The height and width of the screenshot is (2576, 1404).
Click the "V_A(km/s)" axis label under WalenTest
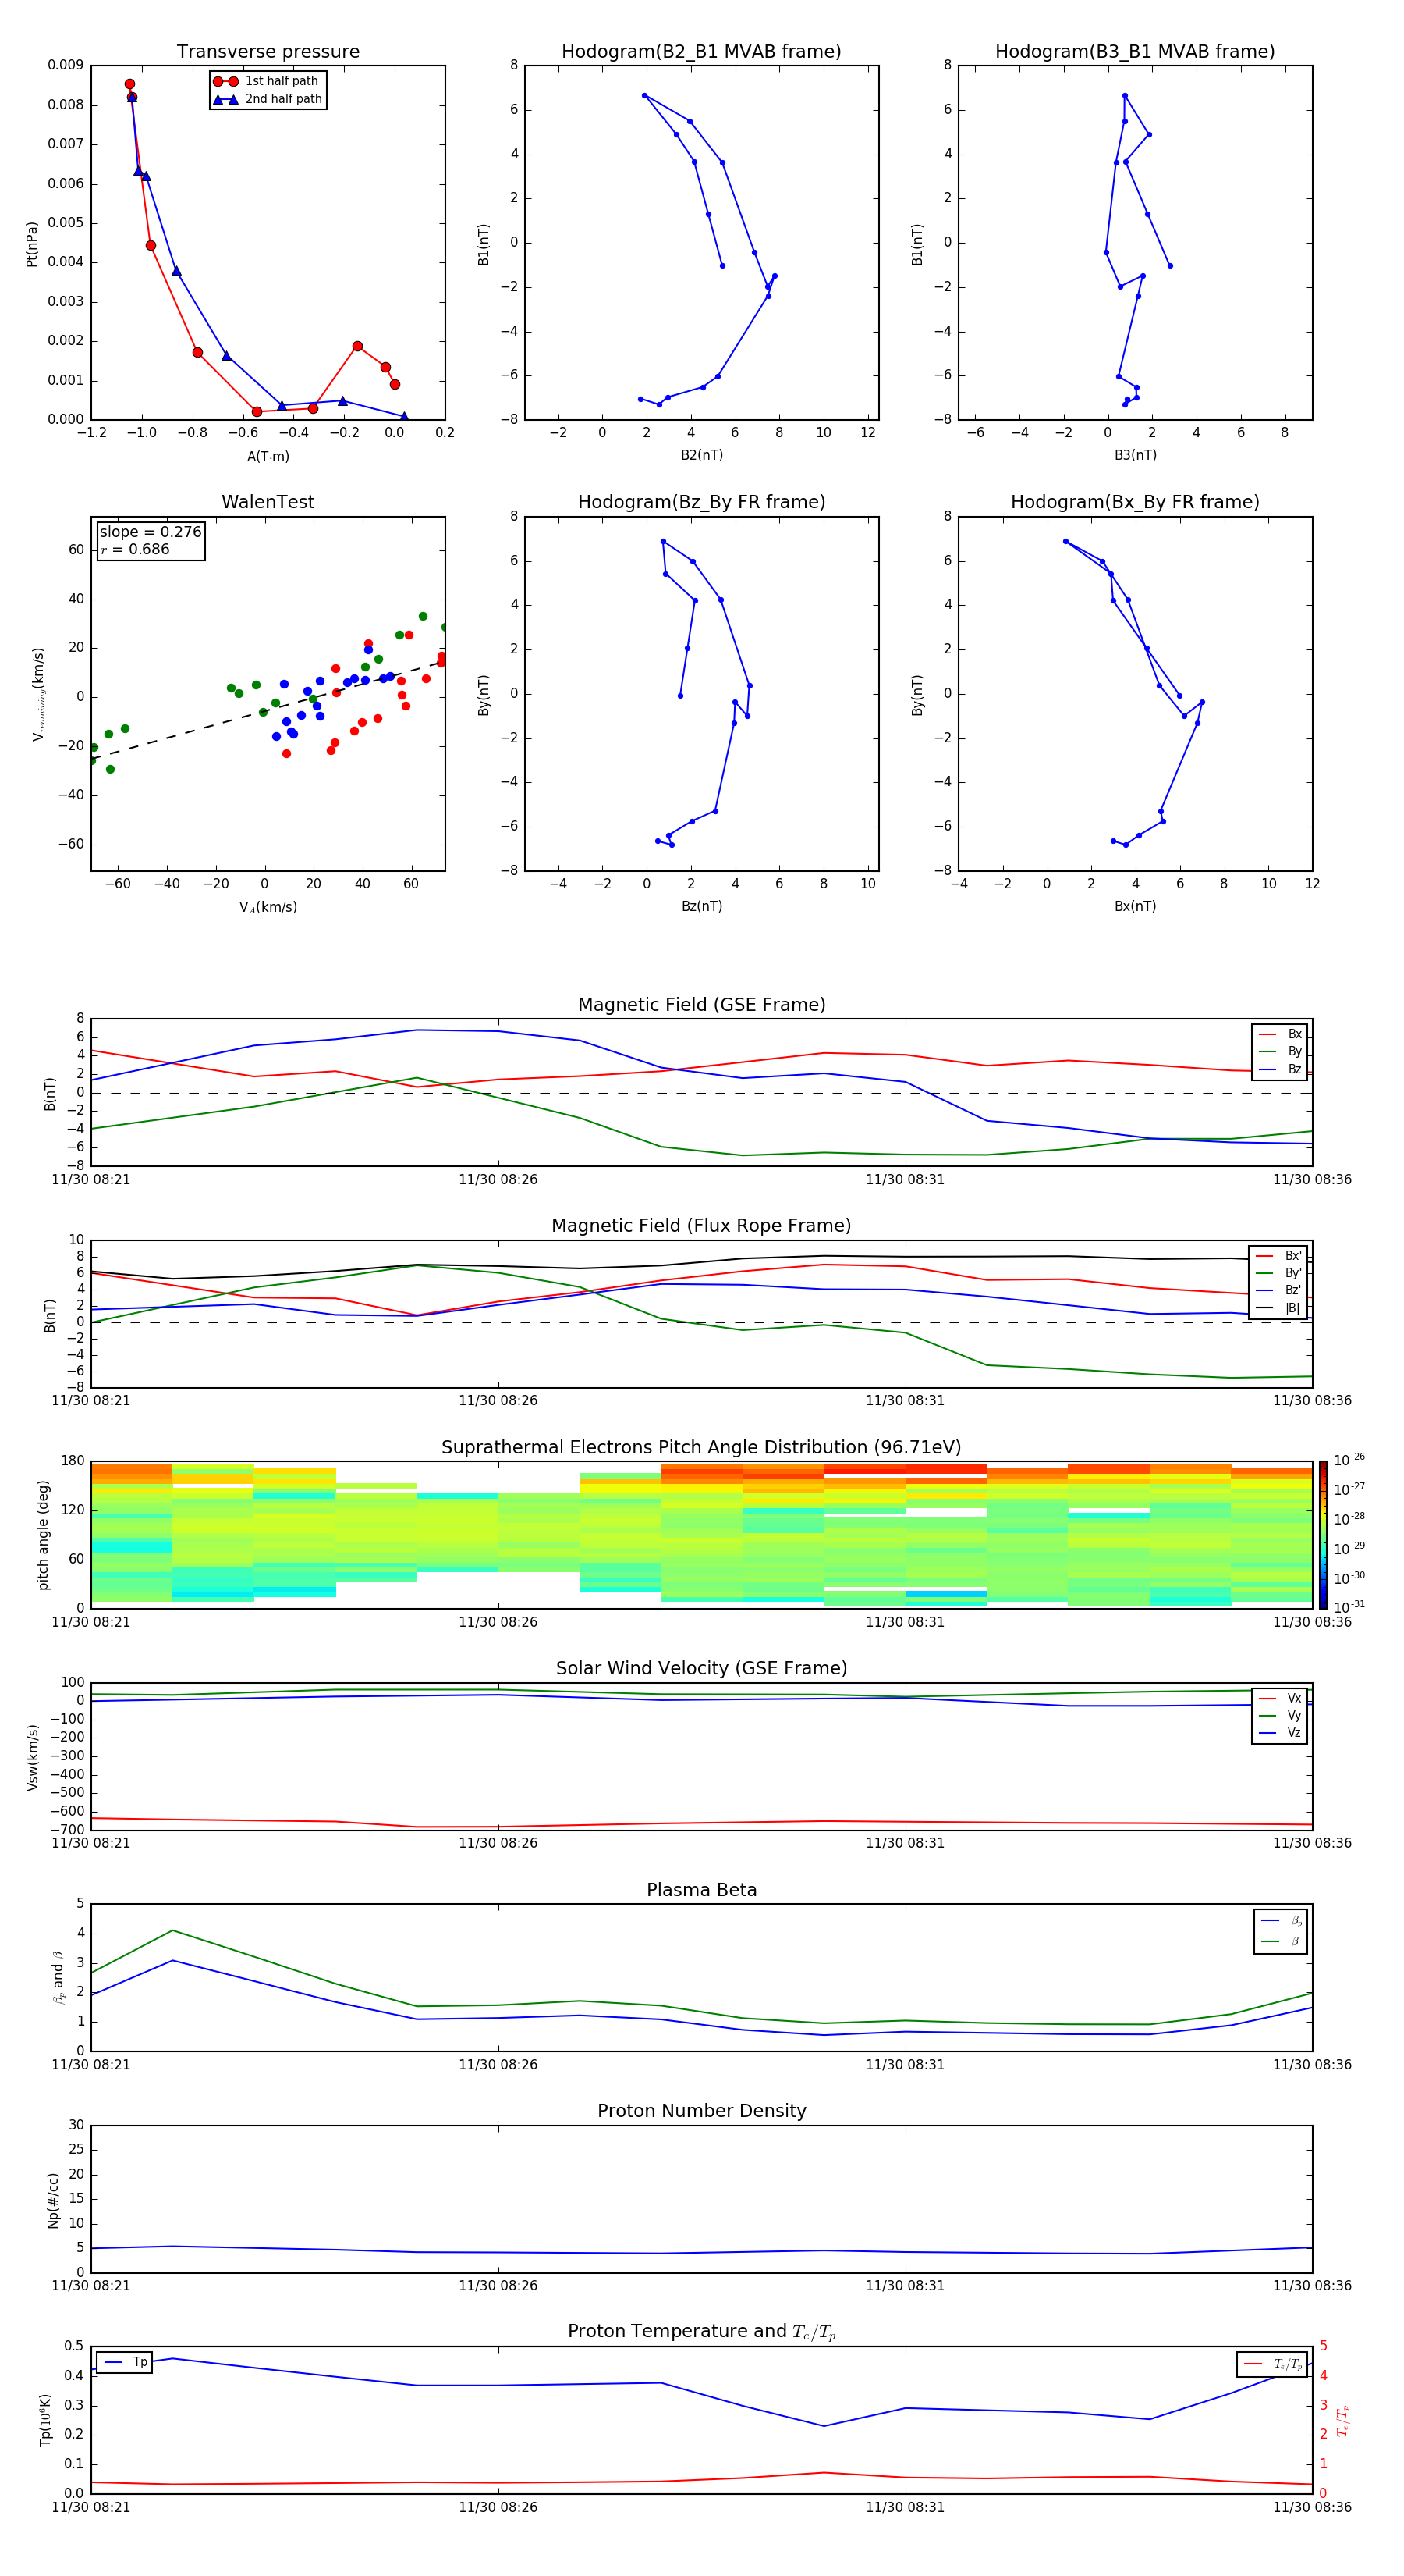point(268,907)
